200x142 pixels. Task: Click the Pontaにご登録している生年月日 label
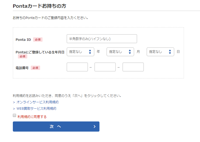(x=40, y=52)
